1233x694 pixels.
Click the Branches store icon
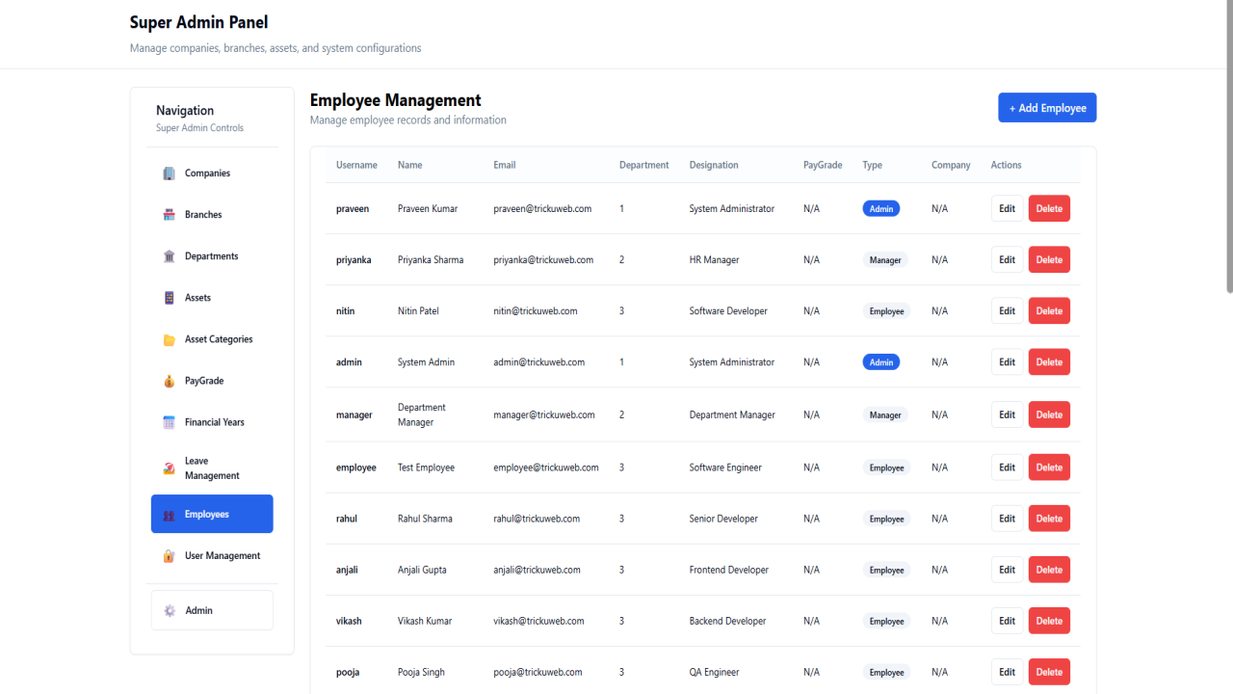coord(170,215)
